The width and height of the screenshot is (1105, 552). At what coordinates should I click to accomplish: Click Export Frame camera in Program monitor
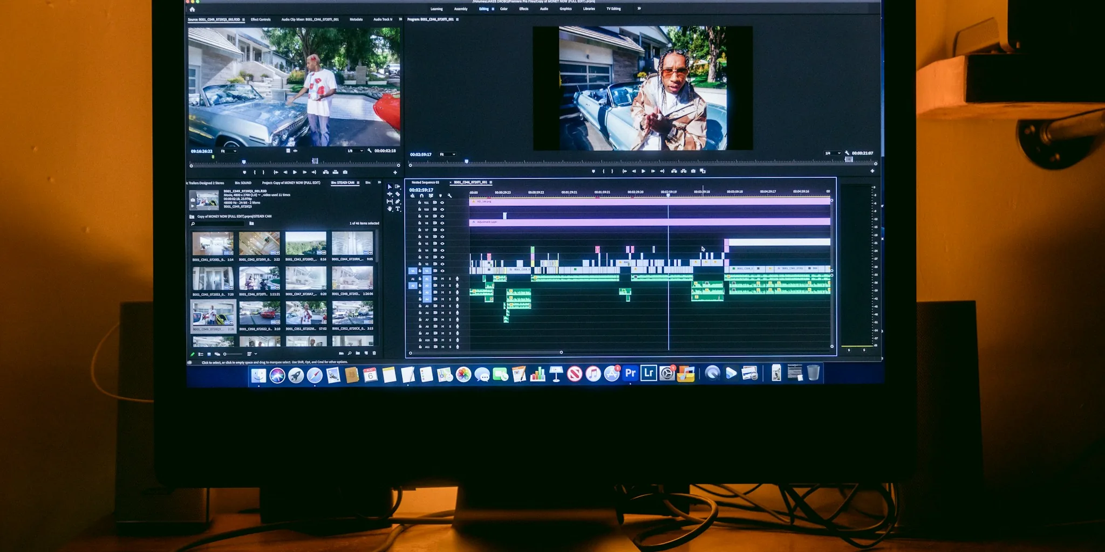(693, 171)
